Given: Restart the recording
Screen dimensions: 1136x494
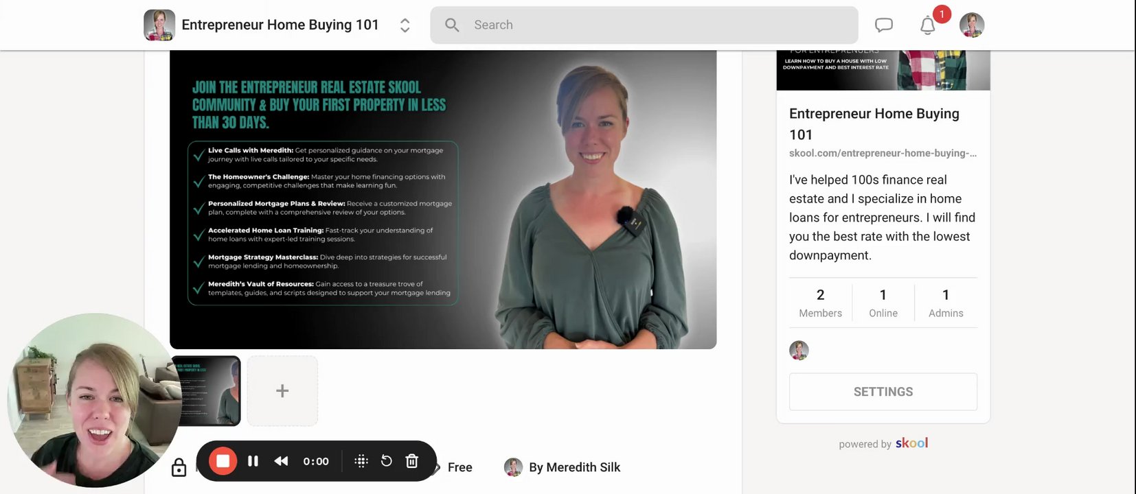Looking at the screenshot, I should pos(387,461).
